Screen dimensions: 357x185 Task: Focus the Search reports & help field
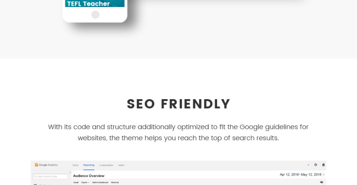(x=50, y=176)
